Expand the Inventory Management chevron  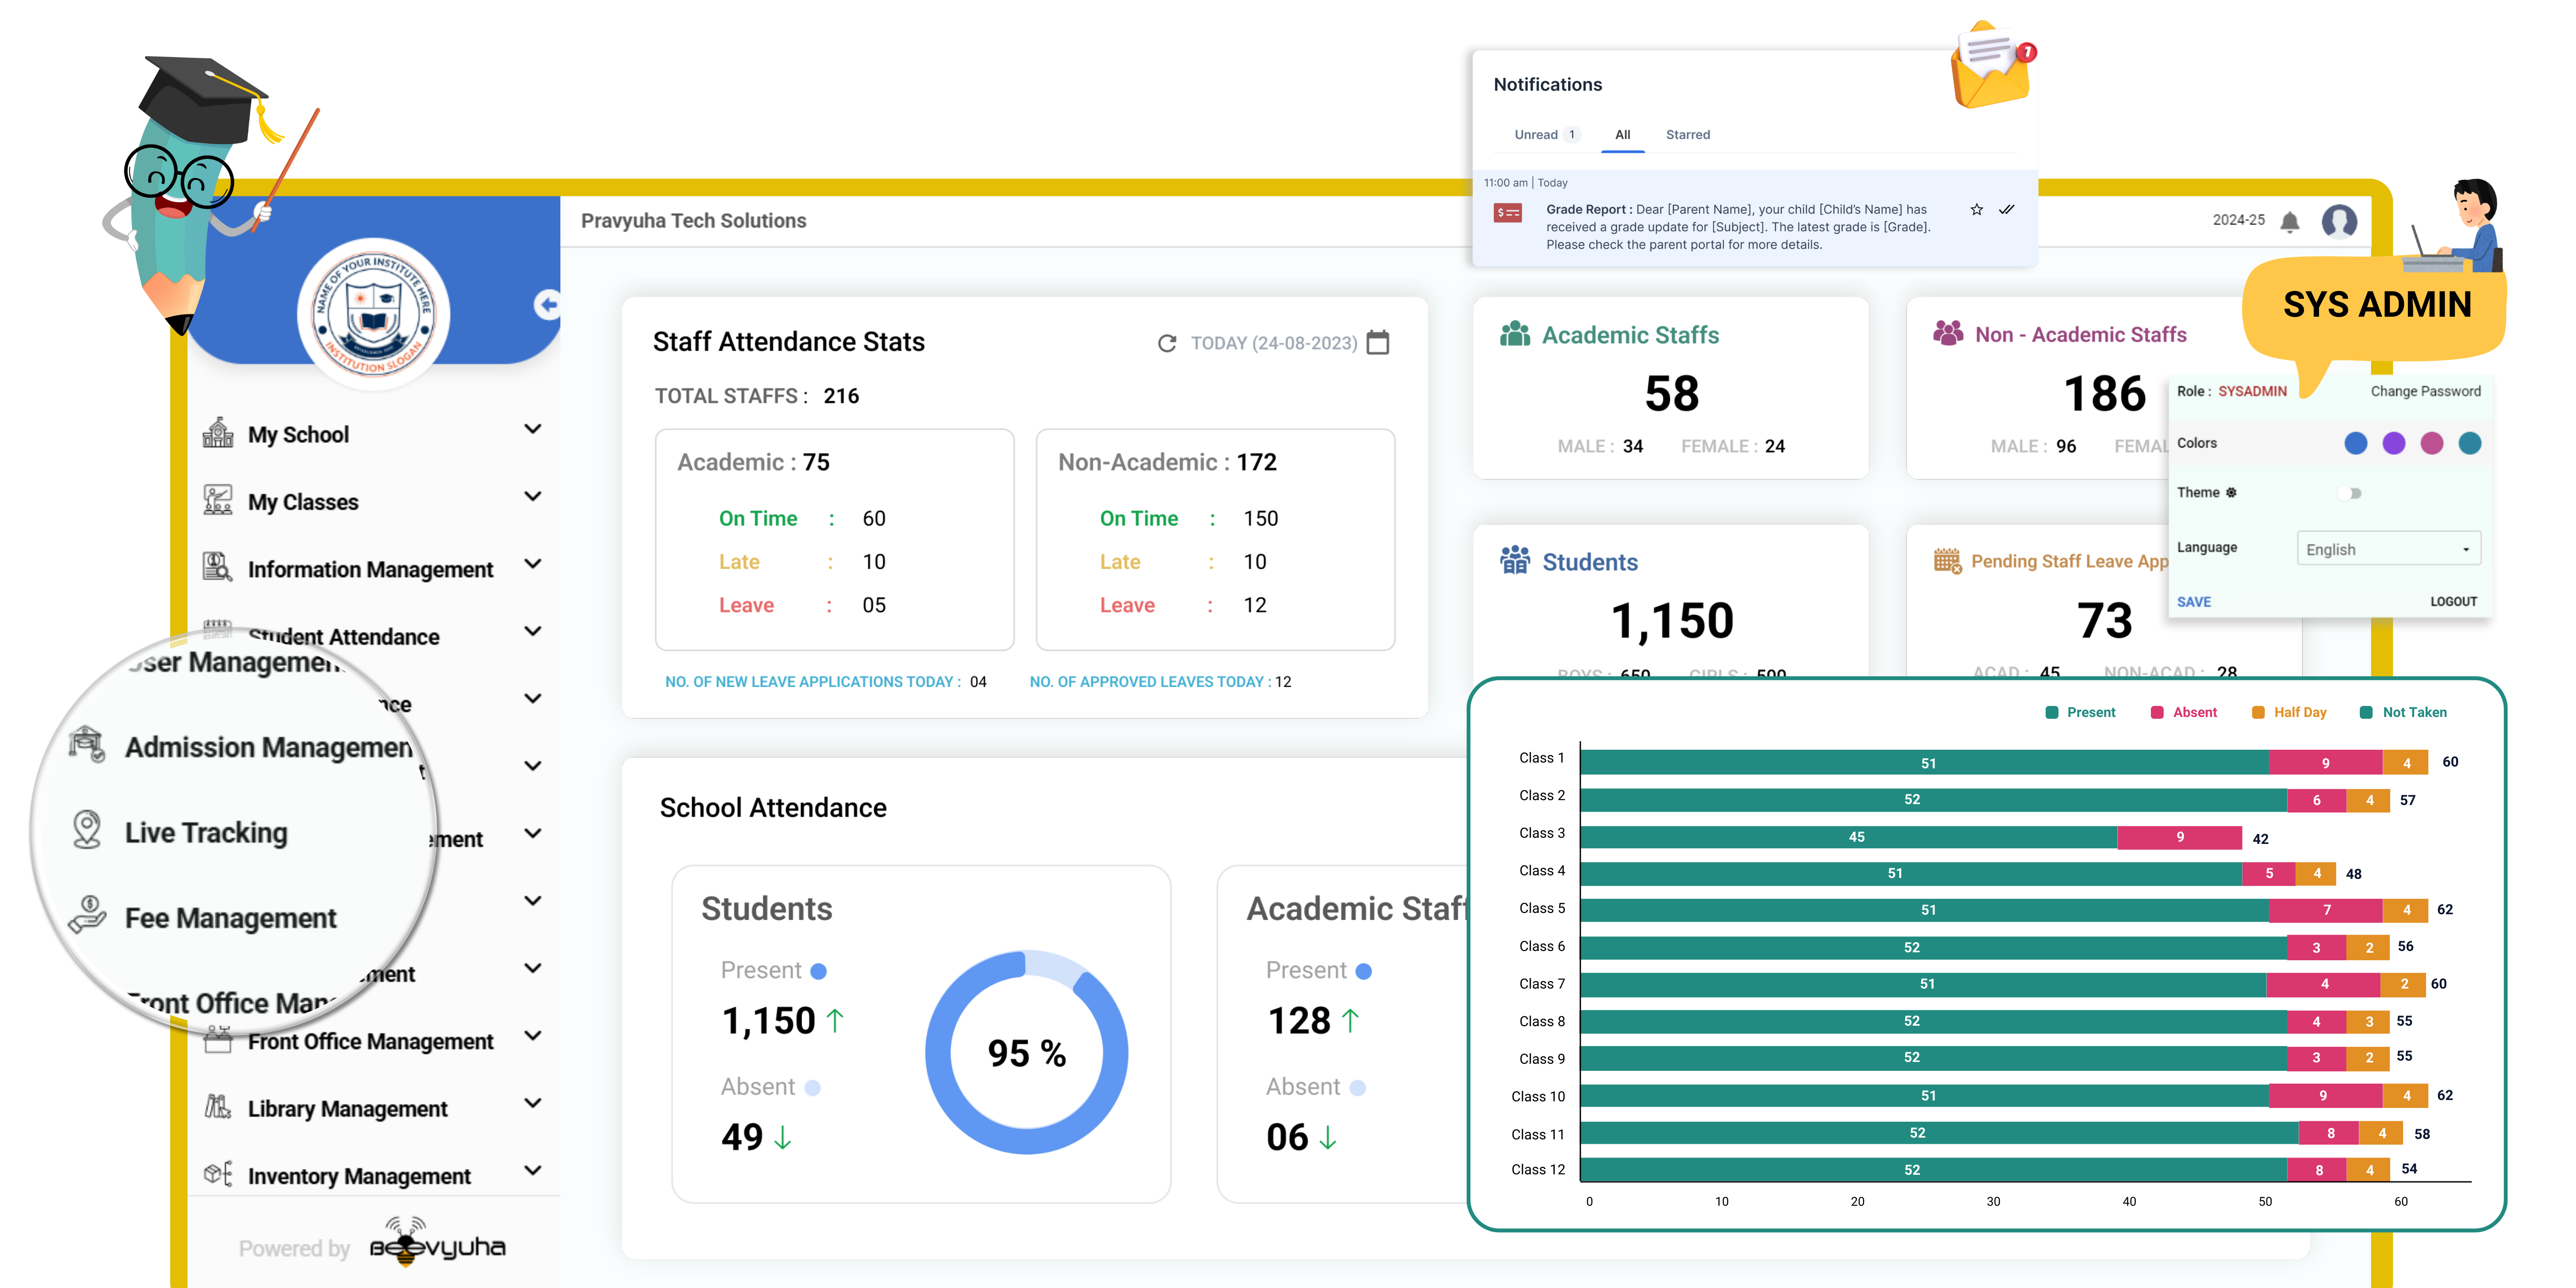point(533,1170)
